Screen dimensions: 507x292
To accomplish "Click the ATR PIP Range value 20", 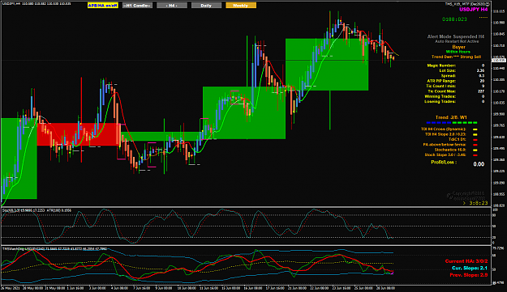I will [482, 81].
